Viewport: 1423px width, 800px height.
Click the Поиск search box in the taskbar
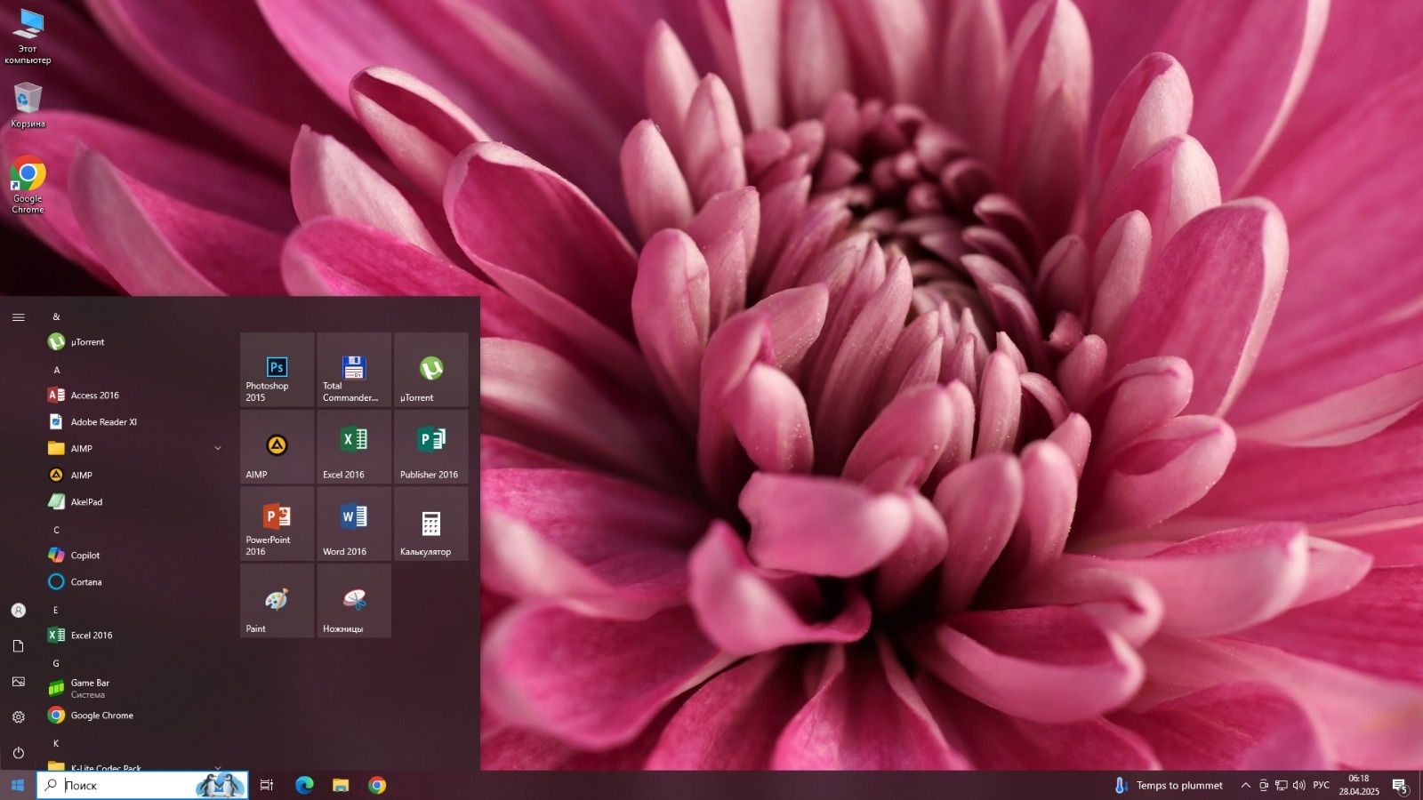coord(142,785)
